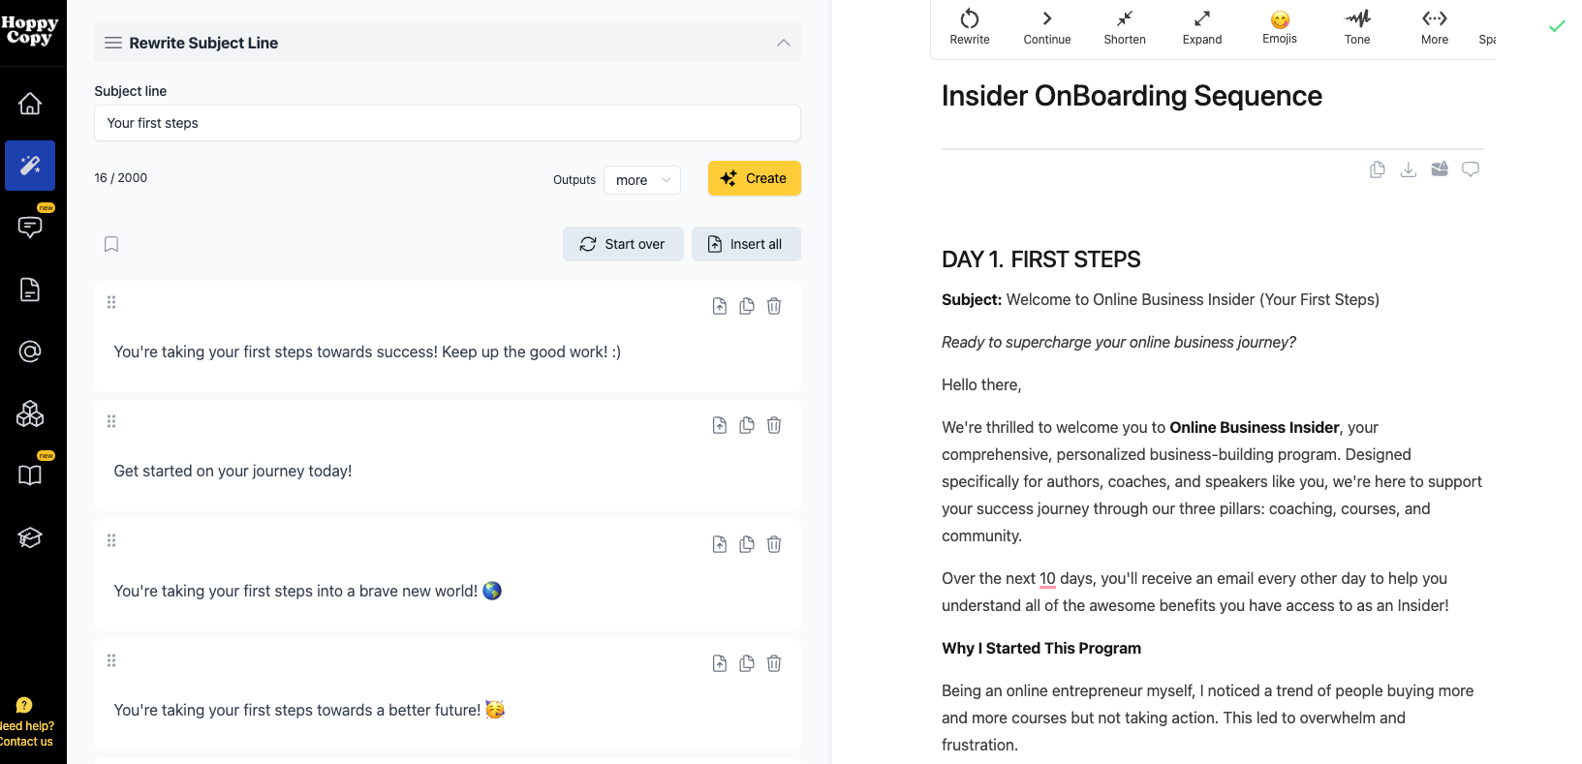1582x764 pixels.
Task: Open the graduation cap academy icon
Action: (30, 537)
